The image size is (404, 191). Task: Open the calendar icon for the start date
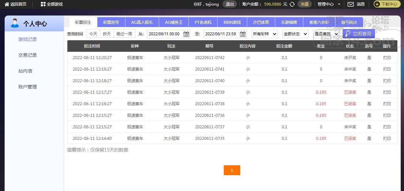click(186, 34)
